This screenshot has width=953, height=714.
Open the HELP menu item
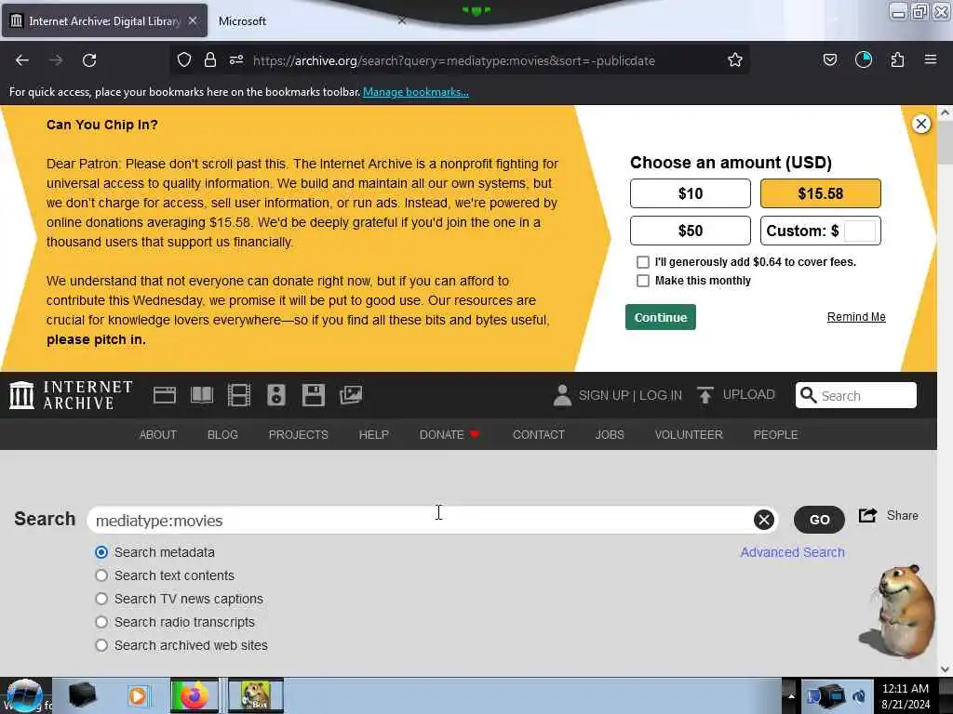point(374,435)
